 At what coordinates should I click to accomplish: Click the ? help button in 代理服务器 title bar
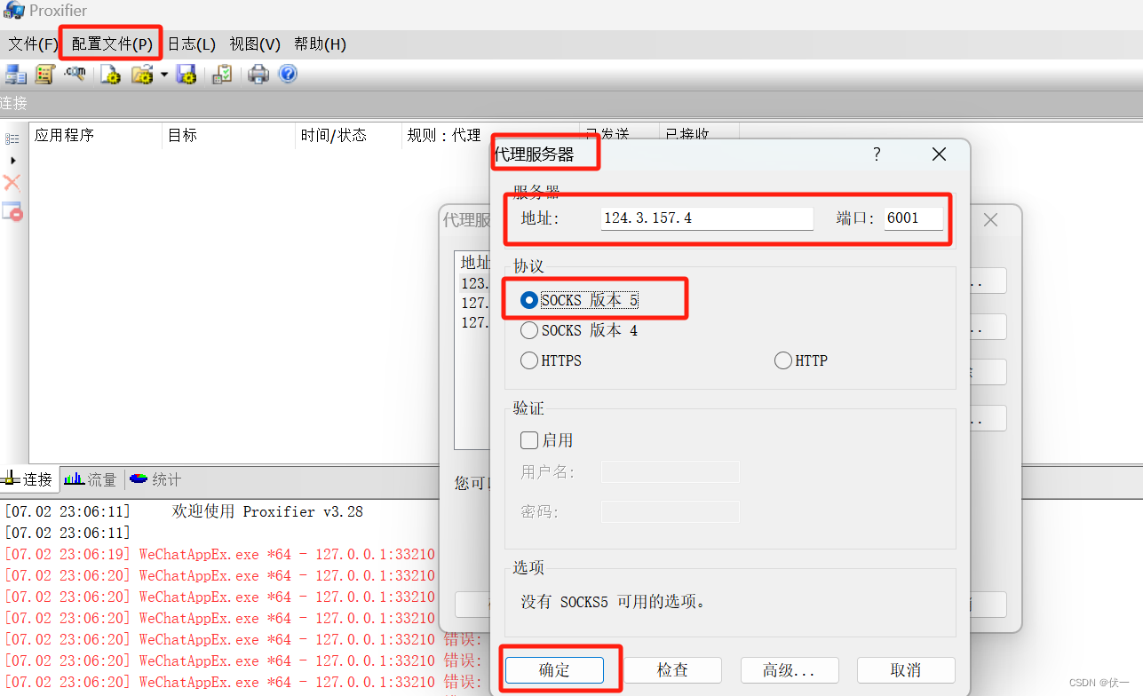point(877,154)
